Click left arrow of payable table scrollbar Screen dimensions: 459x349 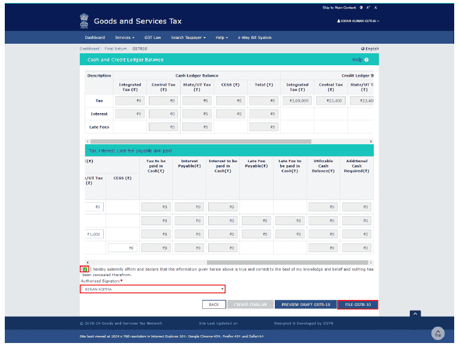(x=88, y=262)
